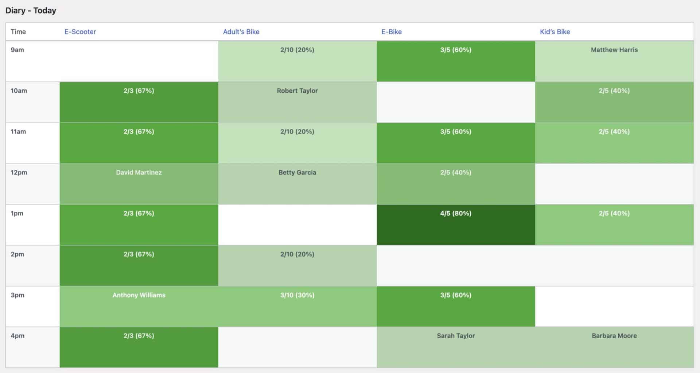Click the 10am time label

pyautogui.click(x=19, y=91)
